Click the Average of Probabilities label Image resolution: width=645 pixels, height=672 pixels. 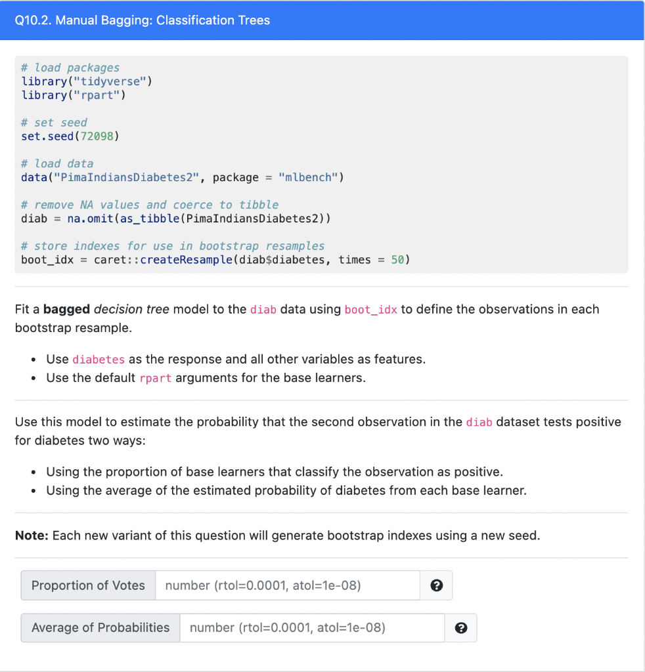coord(99,627)
